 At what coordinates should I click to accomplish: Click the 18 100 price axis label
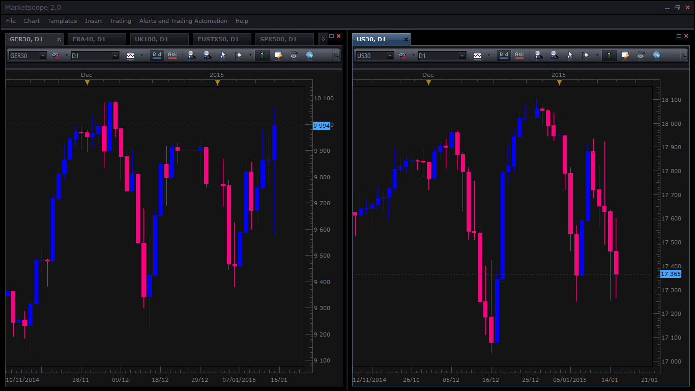click(x=671, y=100)
